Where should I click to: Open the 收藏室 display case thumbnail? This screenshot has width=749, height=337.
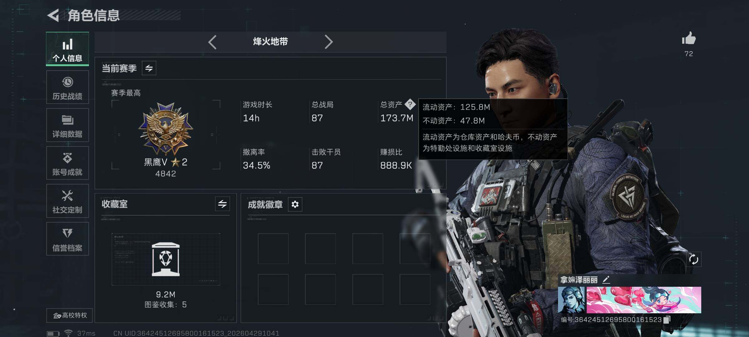click(166, 259)
